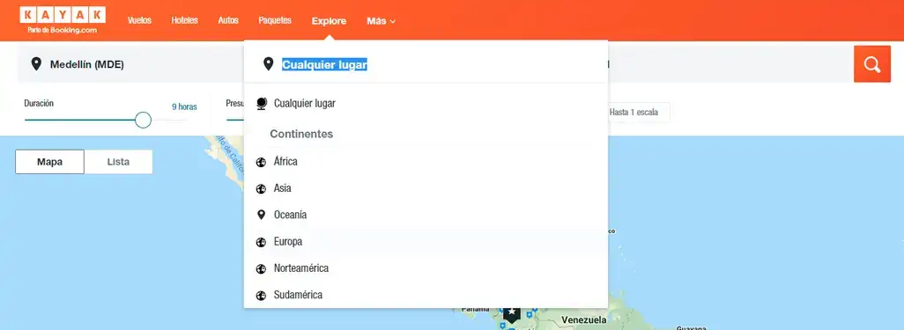This screenshot has height=330, width=904.
Task: Click the pin icon beside Oceanía
Action: (x=261, y=215)
